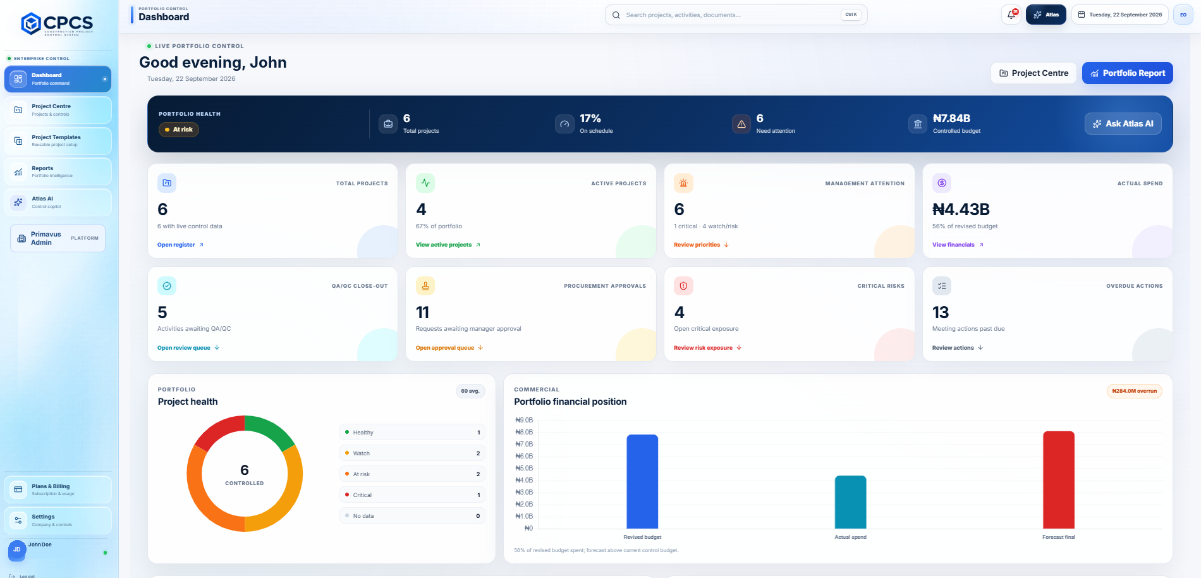
Task: Click the Total Projects card folder icon
Action: coord(167,183)
